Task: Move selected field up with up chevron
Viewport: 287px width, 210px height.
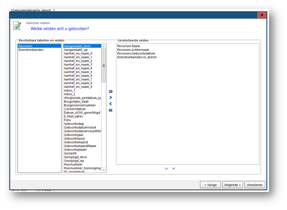Action: pos(166,168)
